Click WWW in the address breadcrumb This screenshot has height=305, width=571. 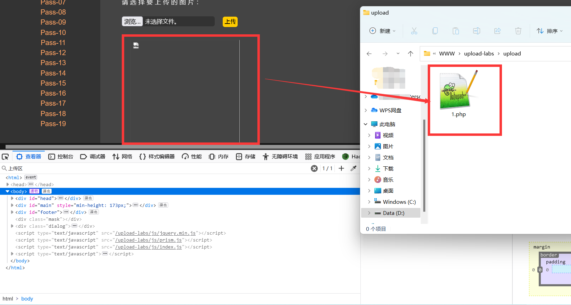447,54
